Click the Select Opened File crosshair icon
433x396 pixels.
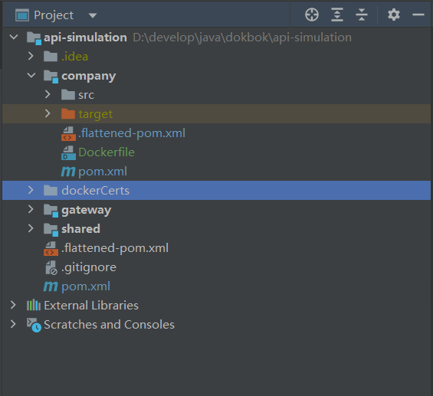312,15
